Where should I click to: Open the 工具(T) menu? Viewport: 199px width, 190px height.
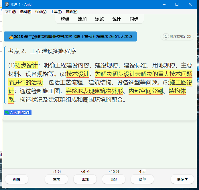(56, 12)
